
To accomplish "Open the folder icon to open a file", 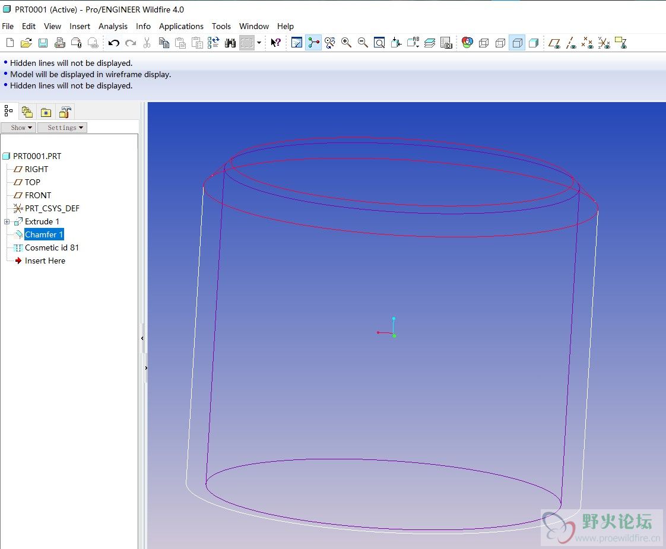I will [x=26, y=43].
